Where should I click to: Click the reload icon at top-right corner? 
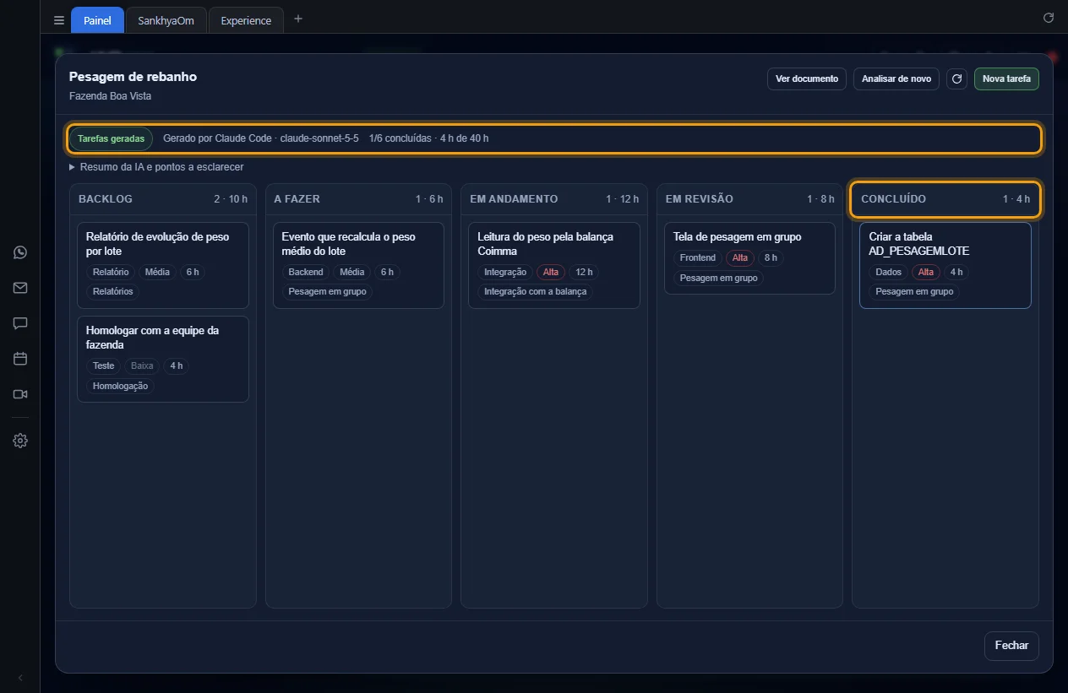click(x=1049, y=18)
